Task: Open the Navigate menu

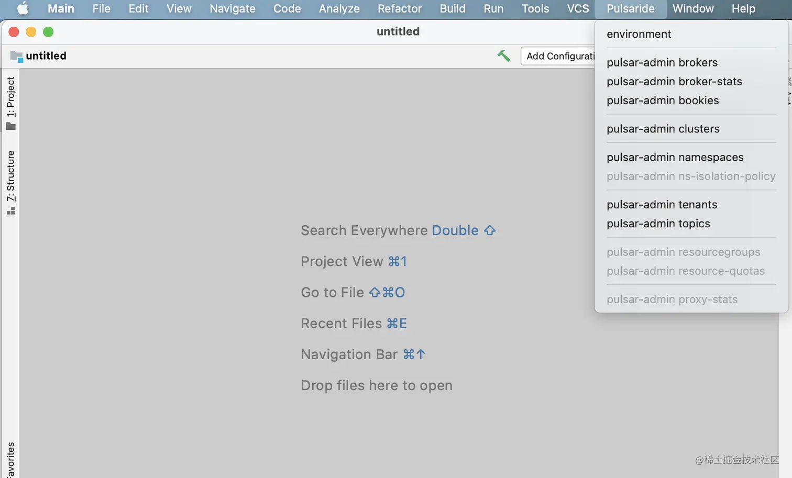Action: click(233, 8)
